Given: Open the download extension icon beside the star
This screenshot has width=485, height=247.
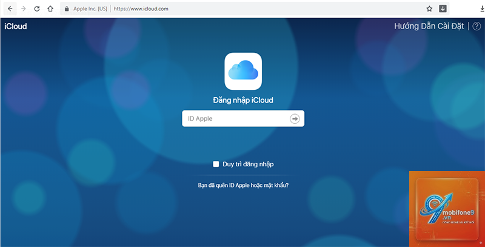Looking at the screenshot, I should 443,8.
